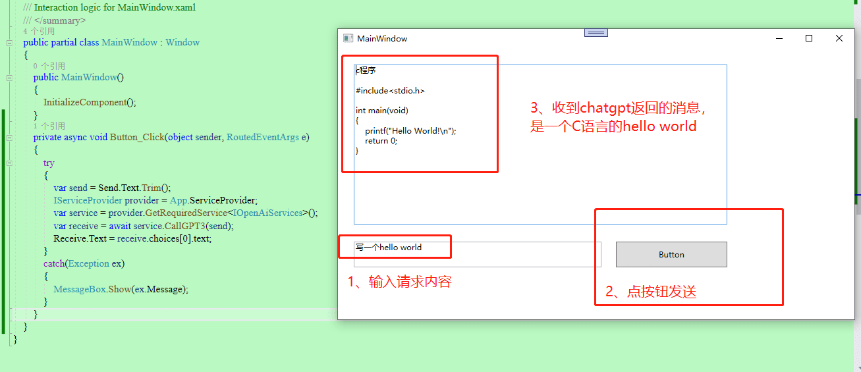This screenshot has height=372, width=861.
Task: Click the 'Button' send button
Action: click(x=671, y=255)
